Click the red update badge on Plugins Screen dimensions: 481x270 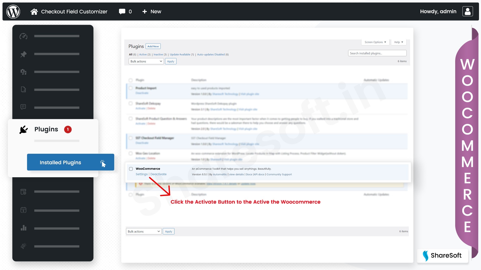click(x=68, y=129)
